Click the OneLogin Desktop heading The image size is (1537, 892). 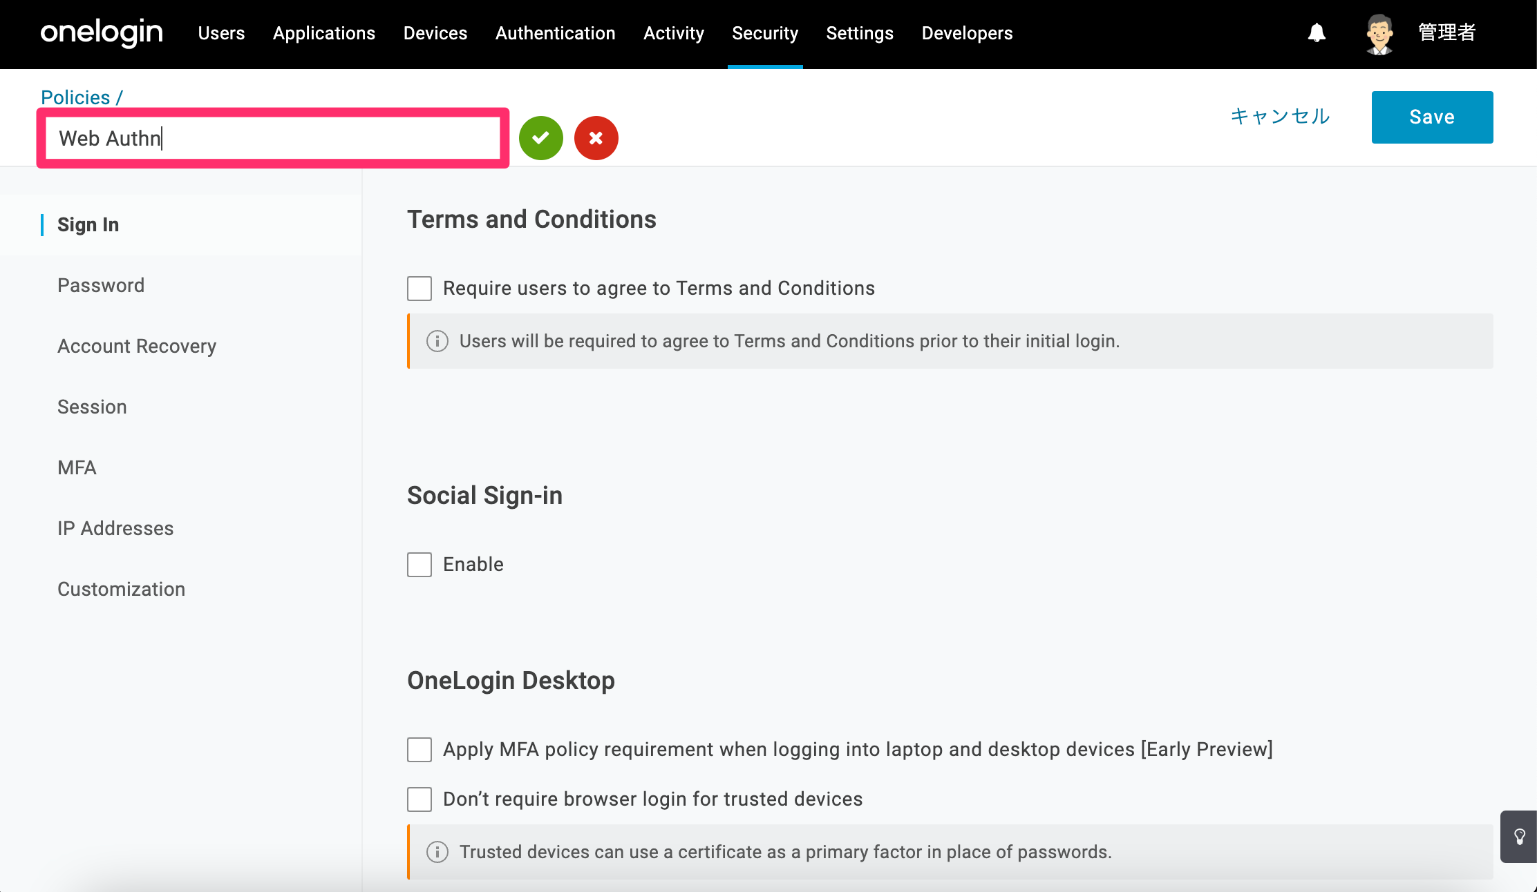511,680
